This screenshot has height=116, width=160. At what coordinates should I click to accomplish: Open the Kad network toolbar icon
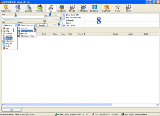tap(18, 8)
